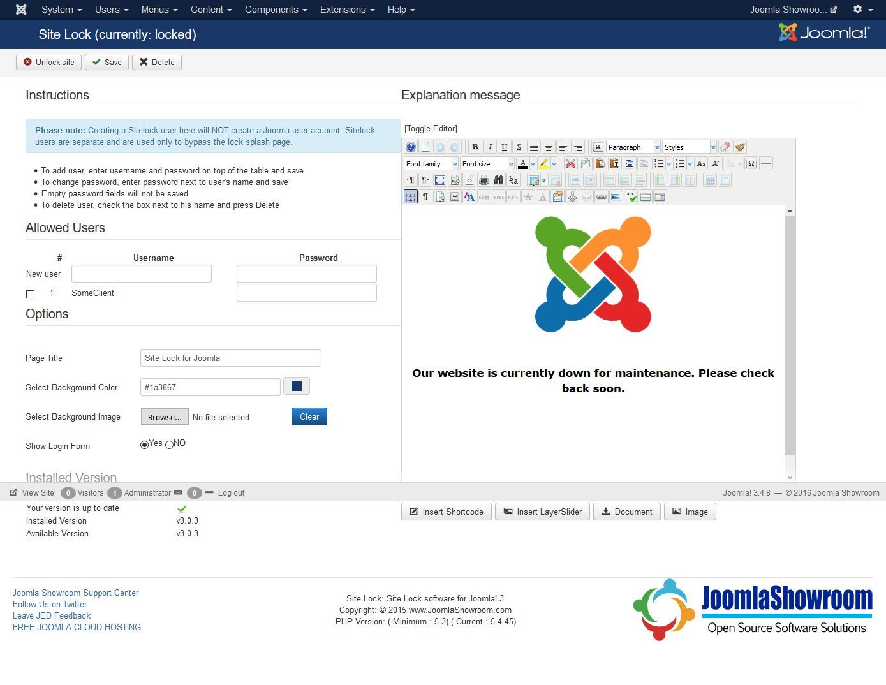886x685 pixels.
Task: Click the Blockquote icon
Action: tap(598, 147)
